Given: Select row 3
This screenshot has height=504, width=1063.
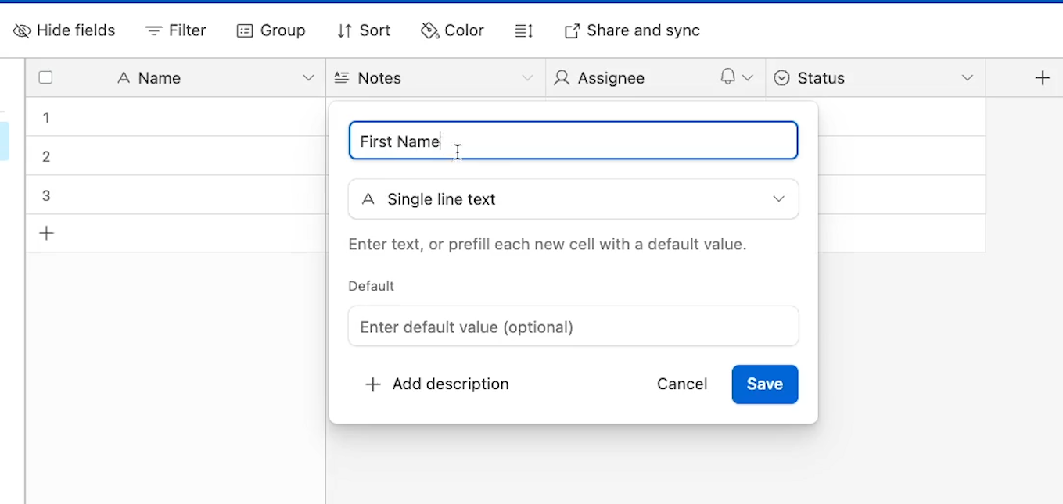Looking at the screenshot, I should click(x=46, y=195).
